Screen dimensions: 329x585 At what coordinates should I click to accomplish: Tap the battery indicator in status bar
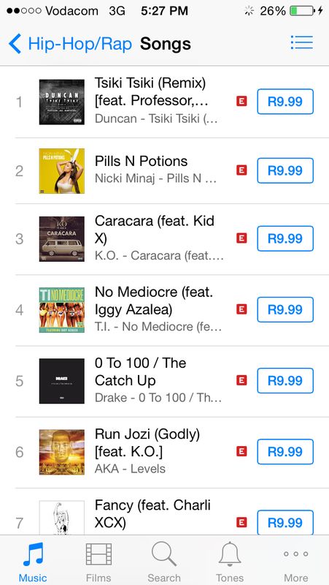(x=302, y=11)
